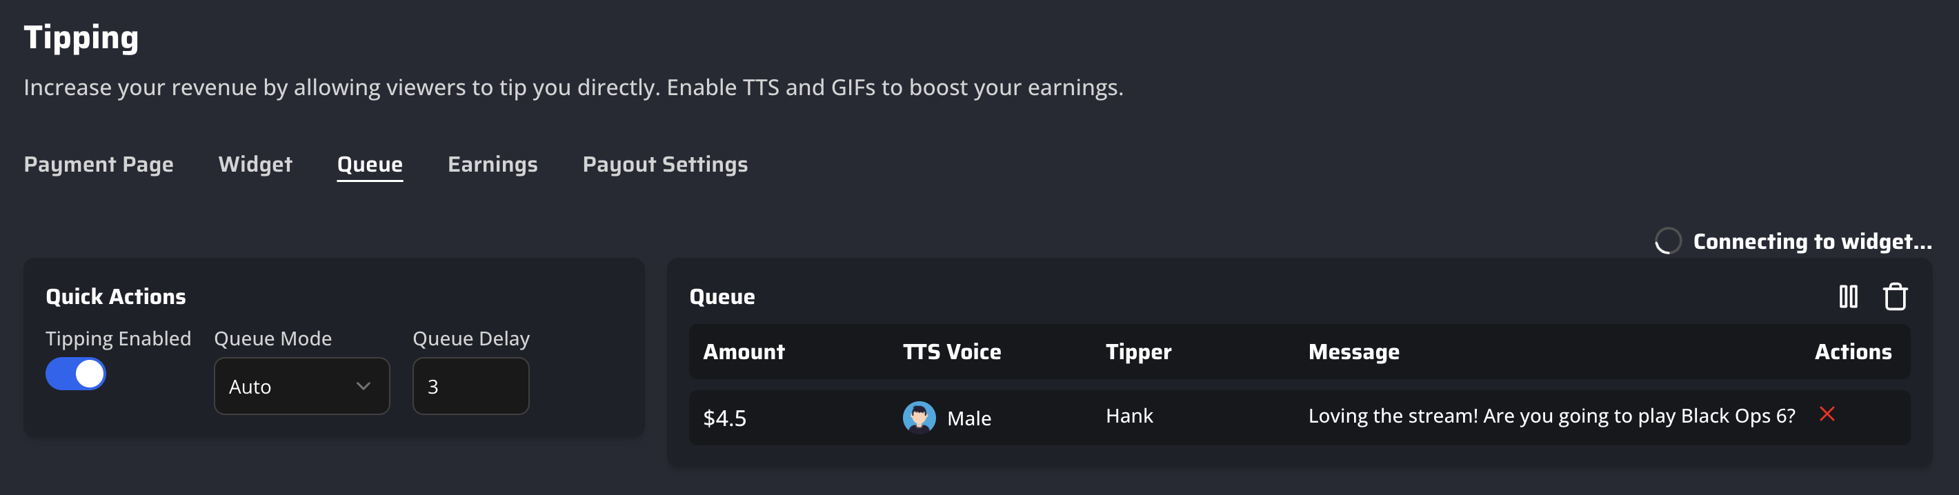The width and height of the screenshot is (1959, 495).
Task: Disable the Tipping Enabled switch
Action: coord(76,374)
